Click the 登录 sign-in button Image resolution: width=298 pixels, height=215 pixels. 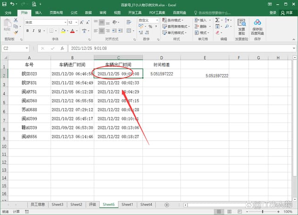point(273,13)
